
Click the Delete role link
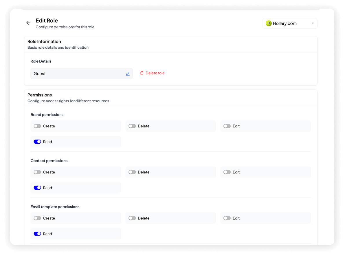(155, 73)
